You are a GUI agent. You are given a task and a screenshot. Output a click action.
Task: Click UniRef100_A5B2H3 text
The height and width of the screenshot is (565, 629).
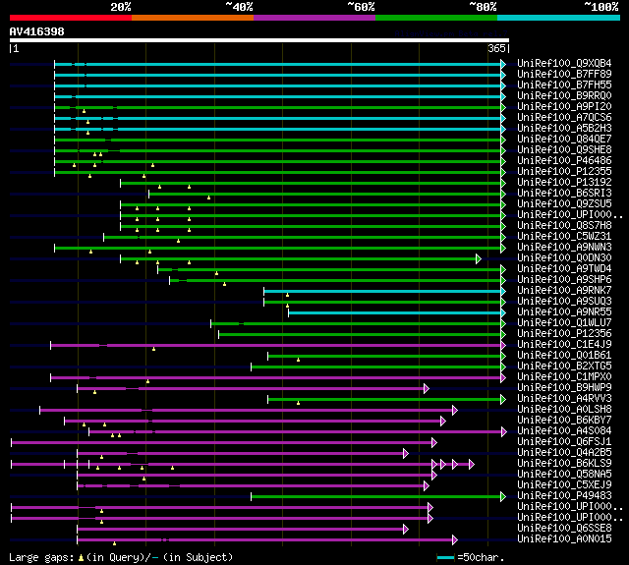pyautogui.click(x=564, y=129)
